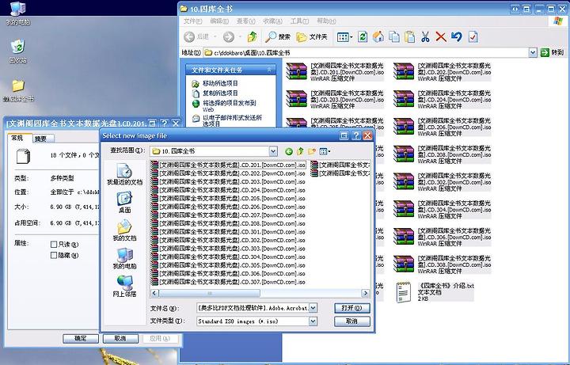This screenshot has width=570, height=365.
Task: Select CD.305.[DownCD.com].iso in file dialog list
Action: click(228, 265)
